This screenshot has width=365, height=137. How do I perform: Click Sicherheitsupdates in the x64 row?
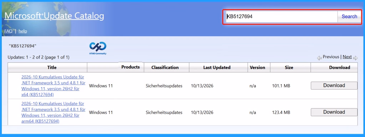tap(164, 86)
